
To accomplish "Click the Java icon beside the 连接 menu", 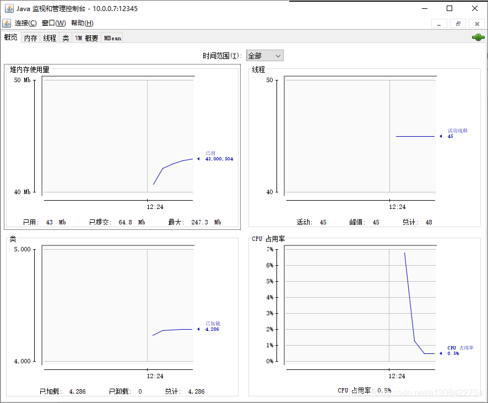I will [x=7, y=23].
